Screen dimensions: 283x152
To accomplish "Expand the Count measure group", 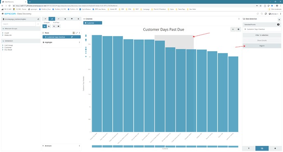I will pyautogui.click(x=3, y=33).
